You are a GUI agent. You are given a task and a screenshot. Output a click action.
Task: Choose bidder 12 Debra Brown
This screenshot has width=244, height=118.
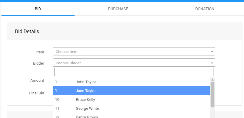point(87,117)
